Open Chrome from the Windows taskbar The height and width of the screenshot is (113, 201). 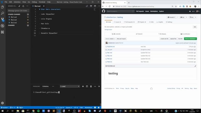click(33, 111)
